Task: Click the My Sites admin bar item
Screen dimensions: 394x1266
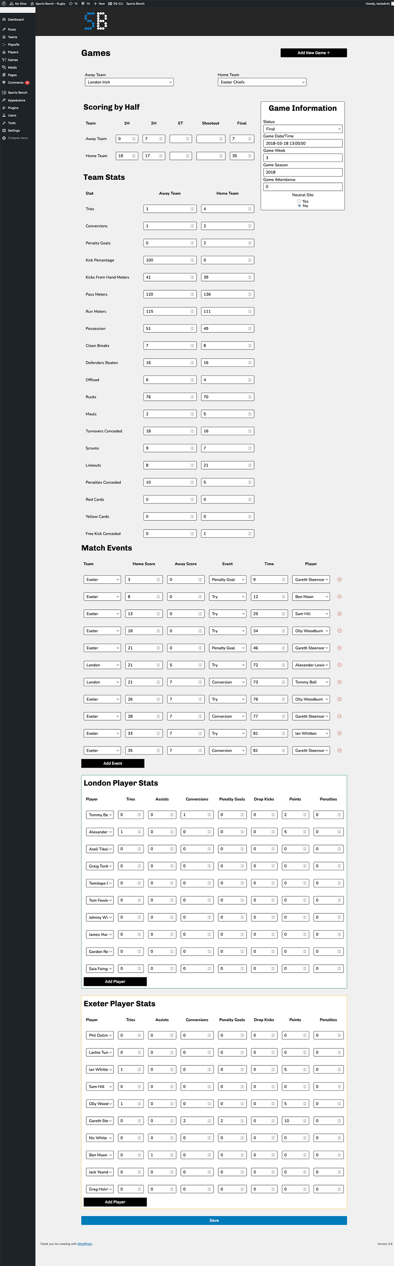Action: [18, 4]
